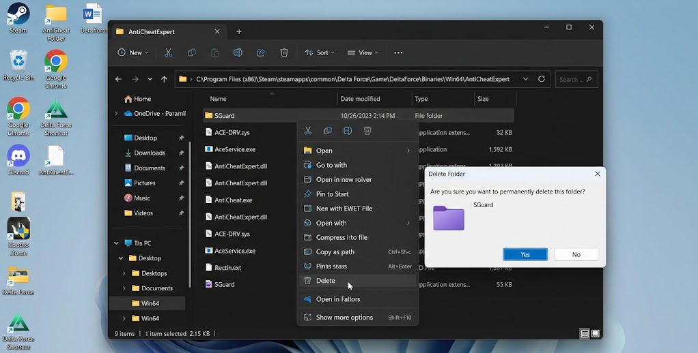Click the Search box in Explorer
698x353 pixels.
point(576,79)
